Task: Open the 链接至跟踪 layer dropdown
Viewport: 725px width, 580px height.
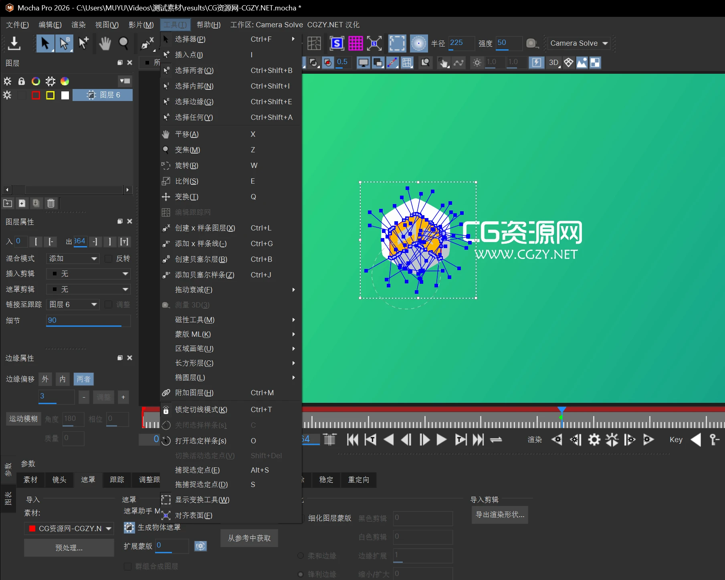Action: (x=73, y=304)
